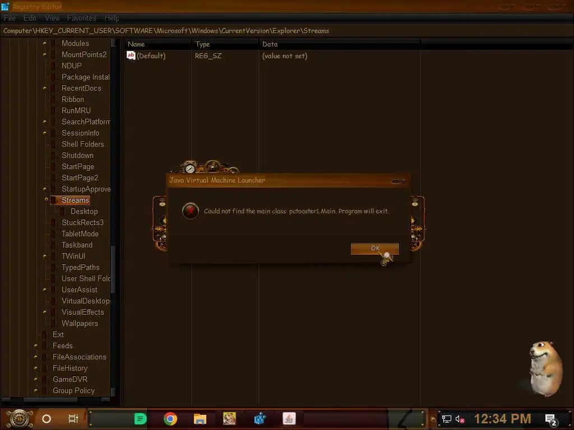Viewport: 574px width, 430px height.
Task: Select the Ribbon key
Action: (72, 100)
